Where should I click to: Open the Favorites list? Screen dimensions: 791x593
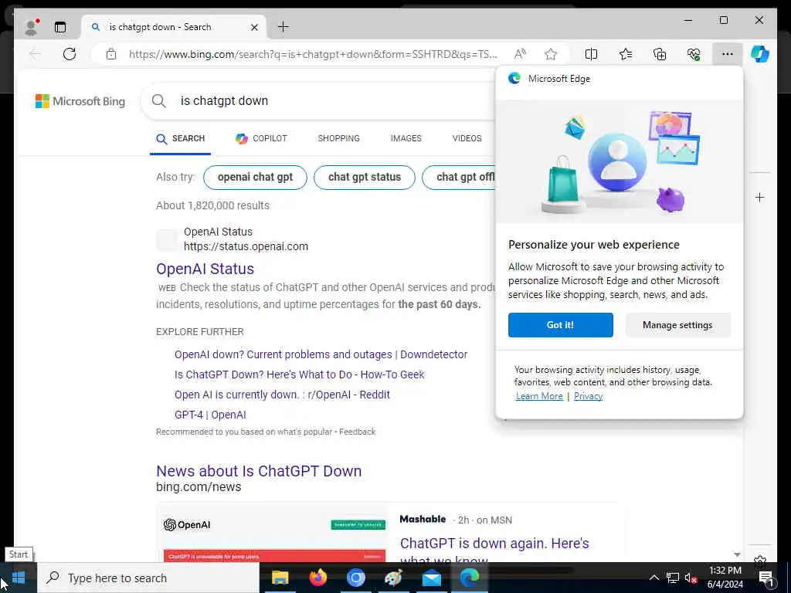[x=626, y=54]
